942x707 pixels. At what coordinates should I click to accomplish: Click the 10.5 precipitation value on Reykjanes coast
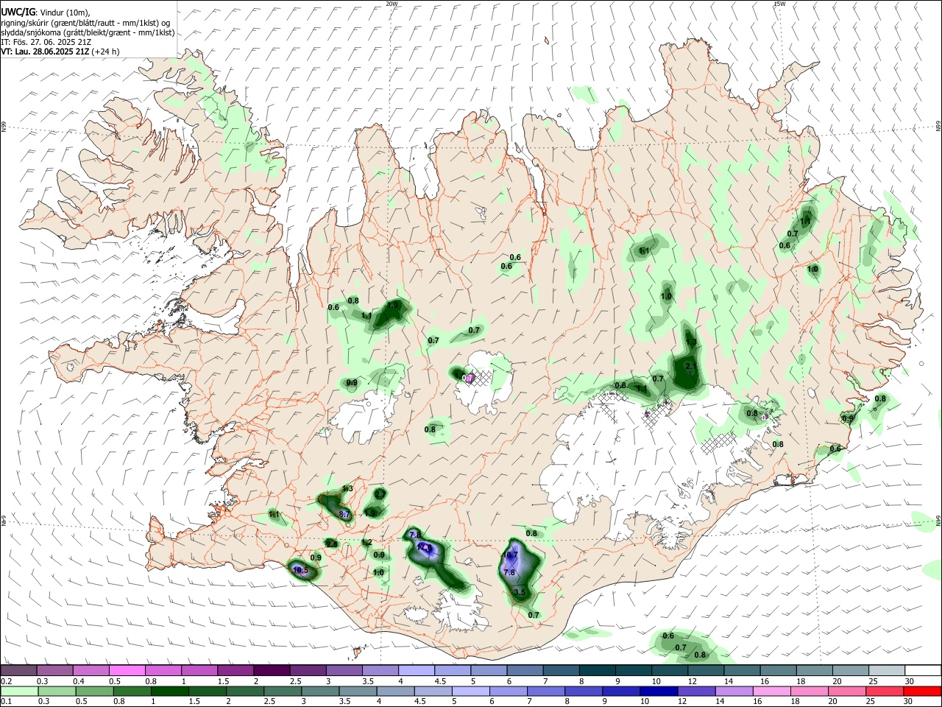300,570
